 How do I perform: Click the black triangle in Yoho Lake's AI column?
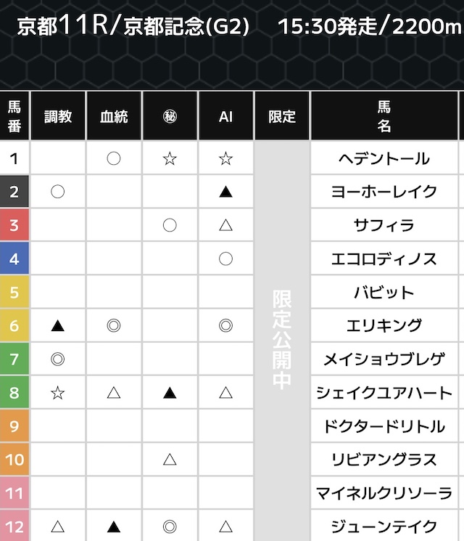(x=225, y=192)
